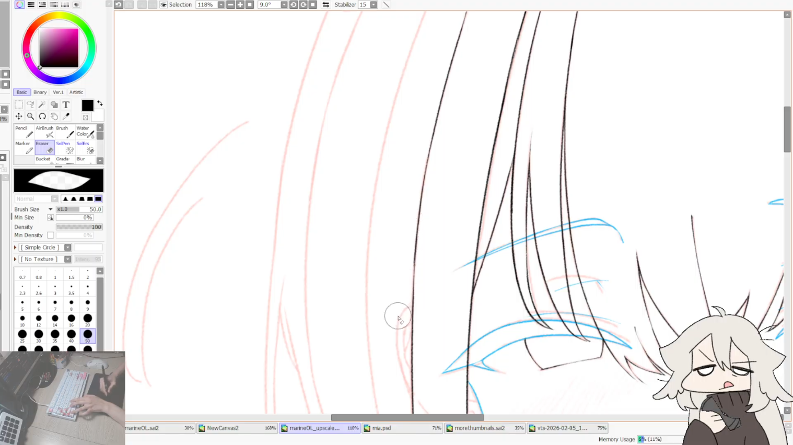
Task: Switch to the Binary tool tab
Action: (40, 92)
